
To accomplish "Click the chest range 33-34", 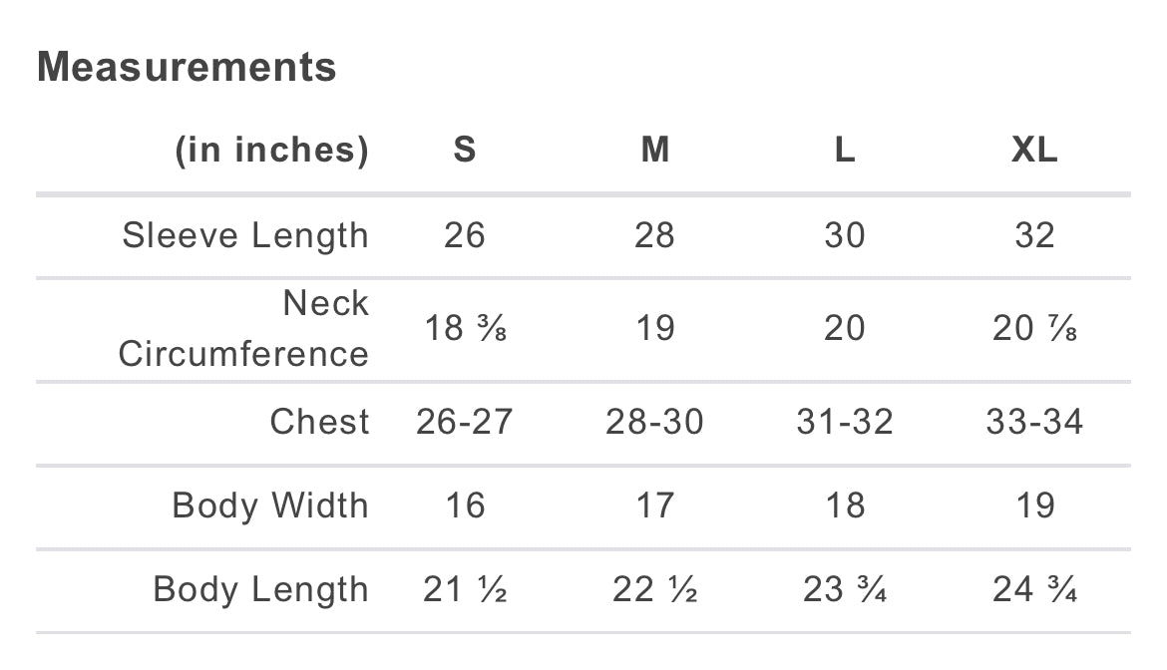I will (1034, 422).
